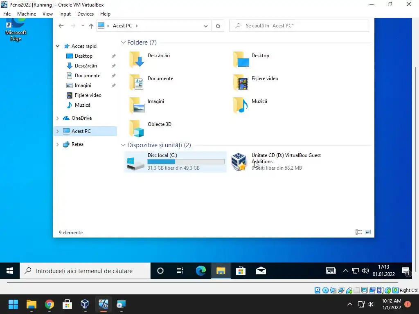Click the Disc local (C:) usage bar
This screenshot has height=314, width=419.
point(186,161)
